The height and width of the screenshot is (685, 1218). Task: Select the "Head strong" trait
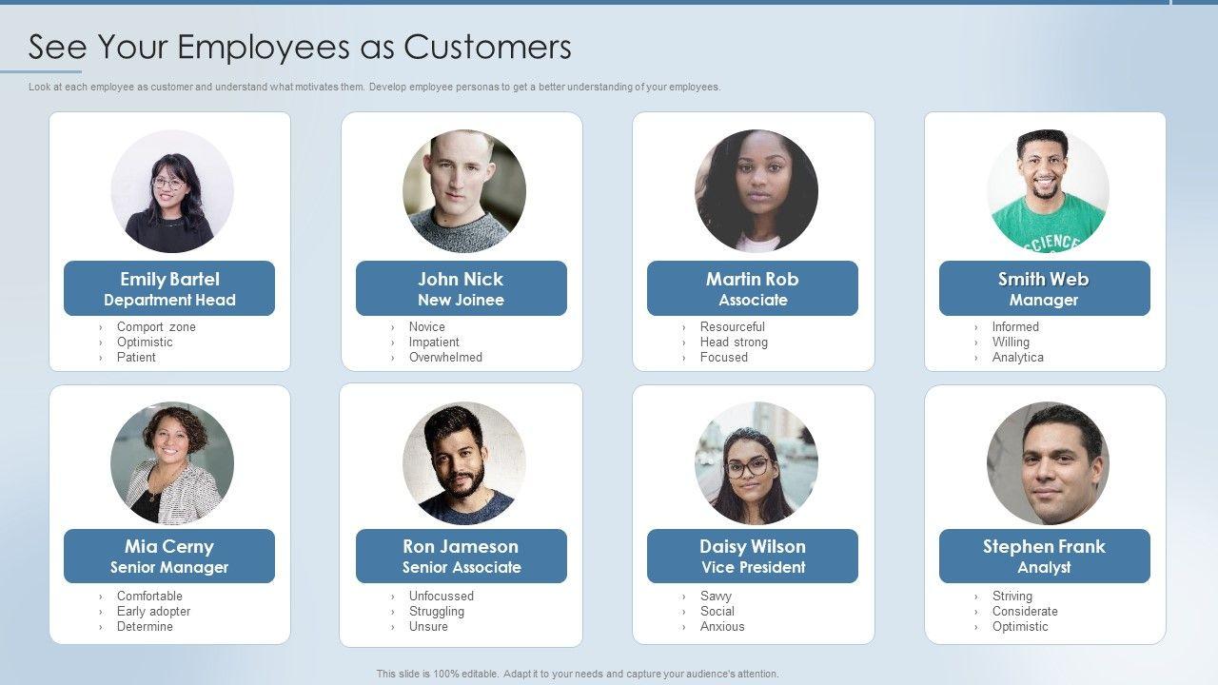(734, 342)
